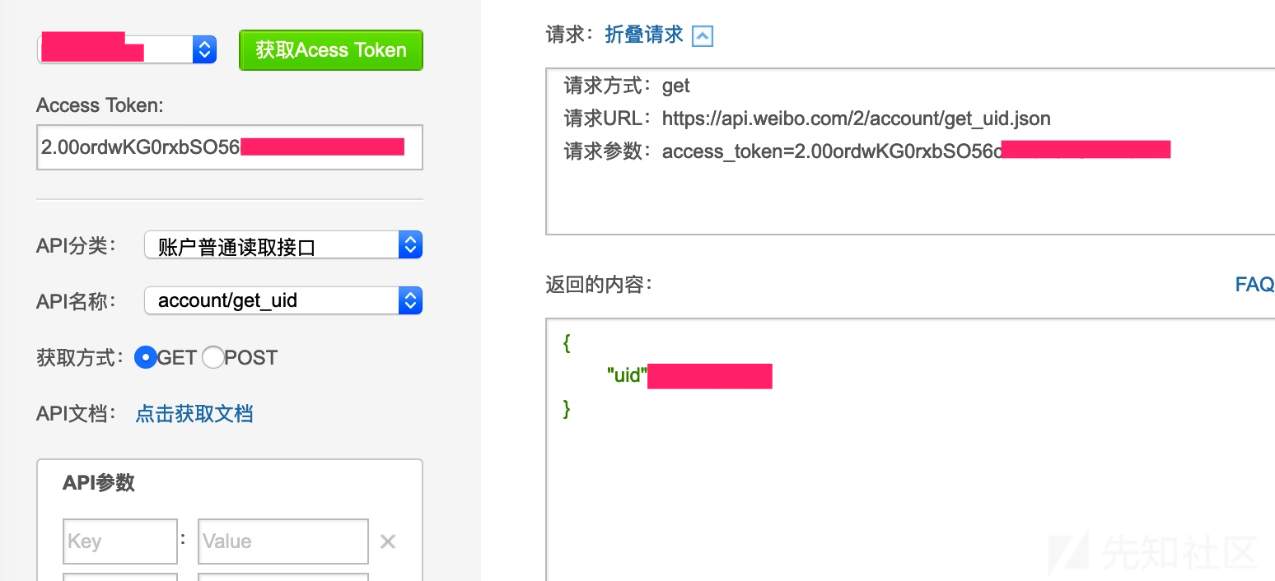Click the API参数 heading

pyautogui.click(x=99, y=483)
